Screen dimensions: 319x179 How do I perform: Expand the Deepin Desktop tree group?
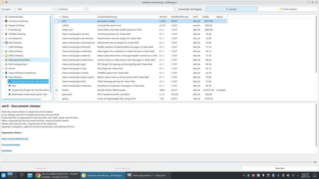point(3,25)
